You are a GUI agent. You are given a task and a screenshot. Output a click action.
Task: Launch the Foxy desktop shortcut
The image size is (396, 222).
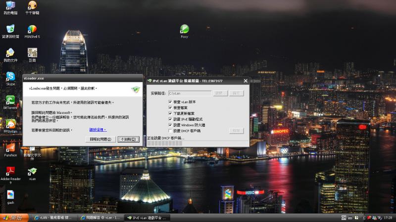tap(184, 31)
